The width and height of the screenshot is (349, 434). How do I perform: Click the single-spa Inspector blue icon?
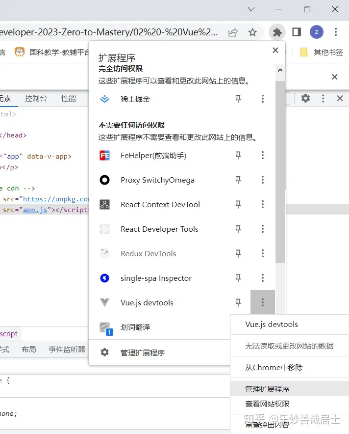click(x=104, y=278)
